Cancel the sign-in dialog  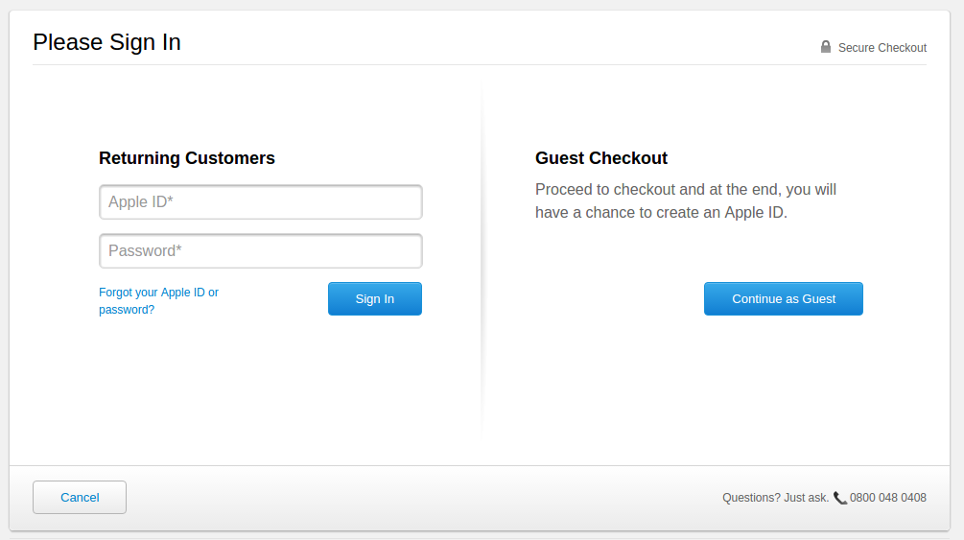(x=80, y=498)
